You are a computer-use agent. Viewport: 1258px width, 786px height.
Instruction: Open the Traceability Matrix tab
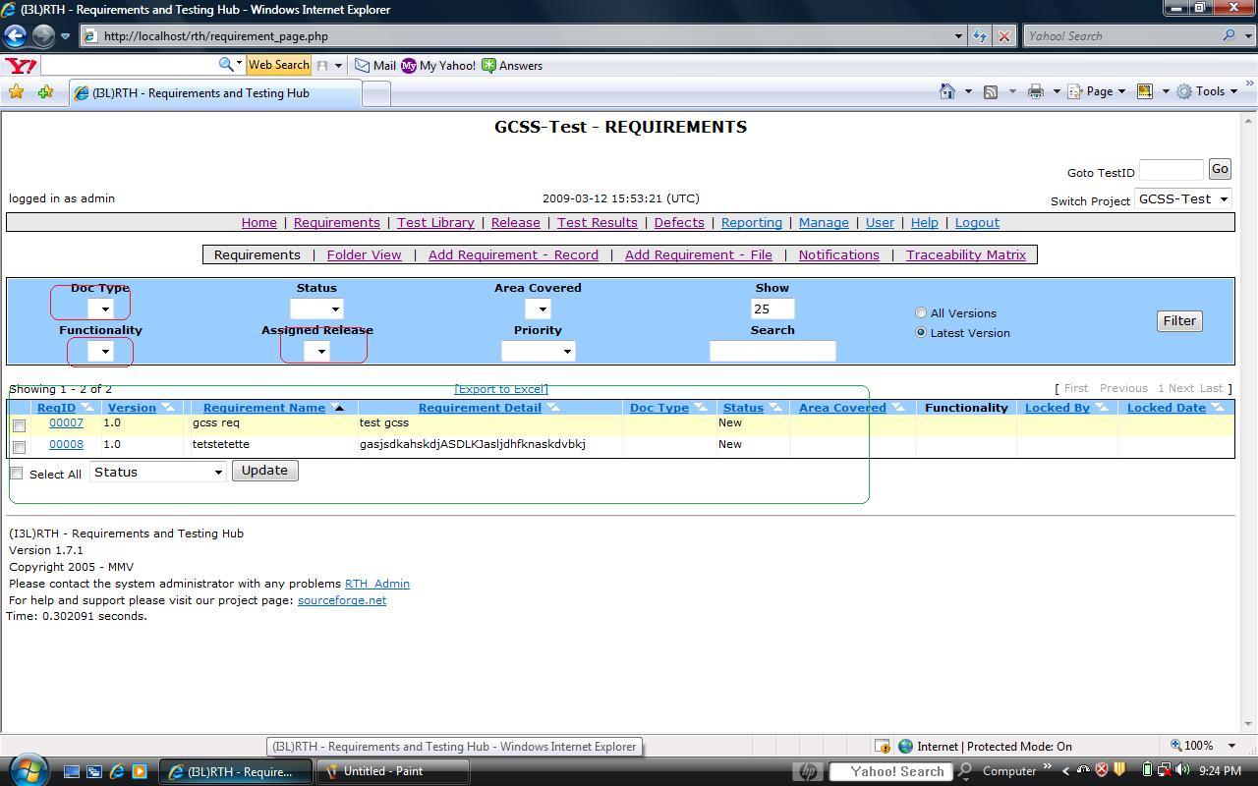pos(966,254)
